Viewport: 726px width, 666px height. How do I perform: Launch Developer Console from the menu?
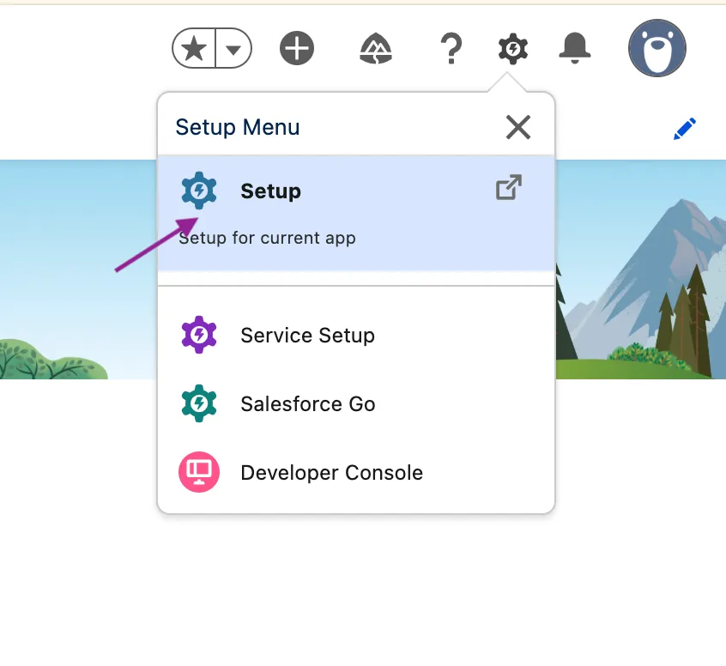pos(331,473)
